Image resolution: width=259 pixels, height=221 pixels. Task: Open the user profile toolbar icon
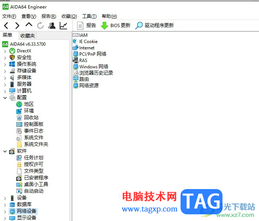pyautogui.click(x=52, y=26)
